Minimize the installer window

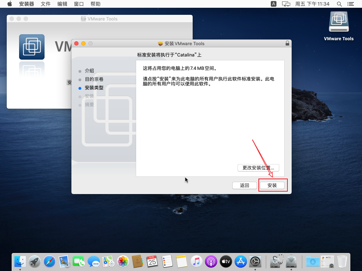coord(83,43)
